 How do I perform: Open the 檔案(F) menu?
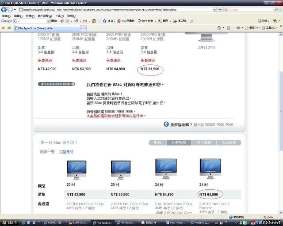[x=6, y=16]
